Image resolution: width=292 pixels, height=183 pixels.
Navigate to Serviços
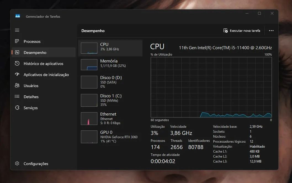pyautogui.click(x=44, y=108)
